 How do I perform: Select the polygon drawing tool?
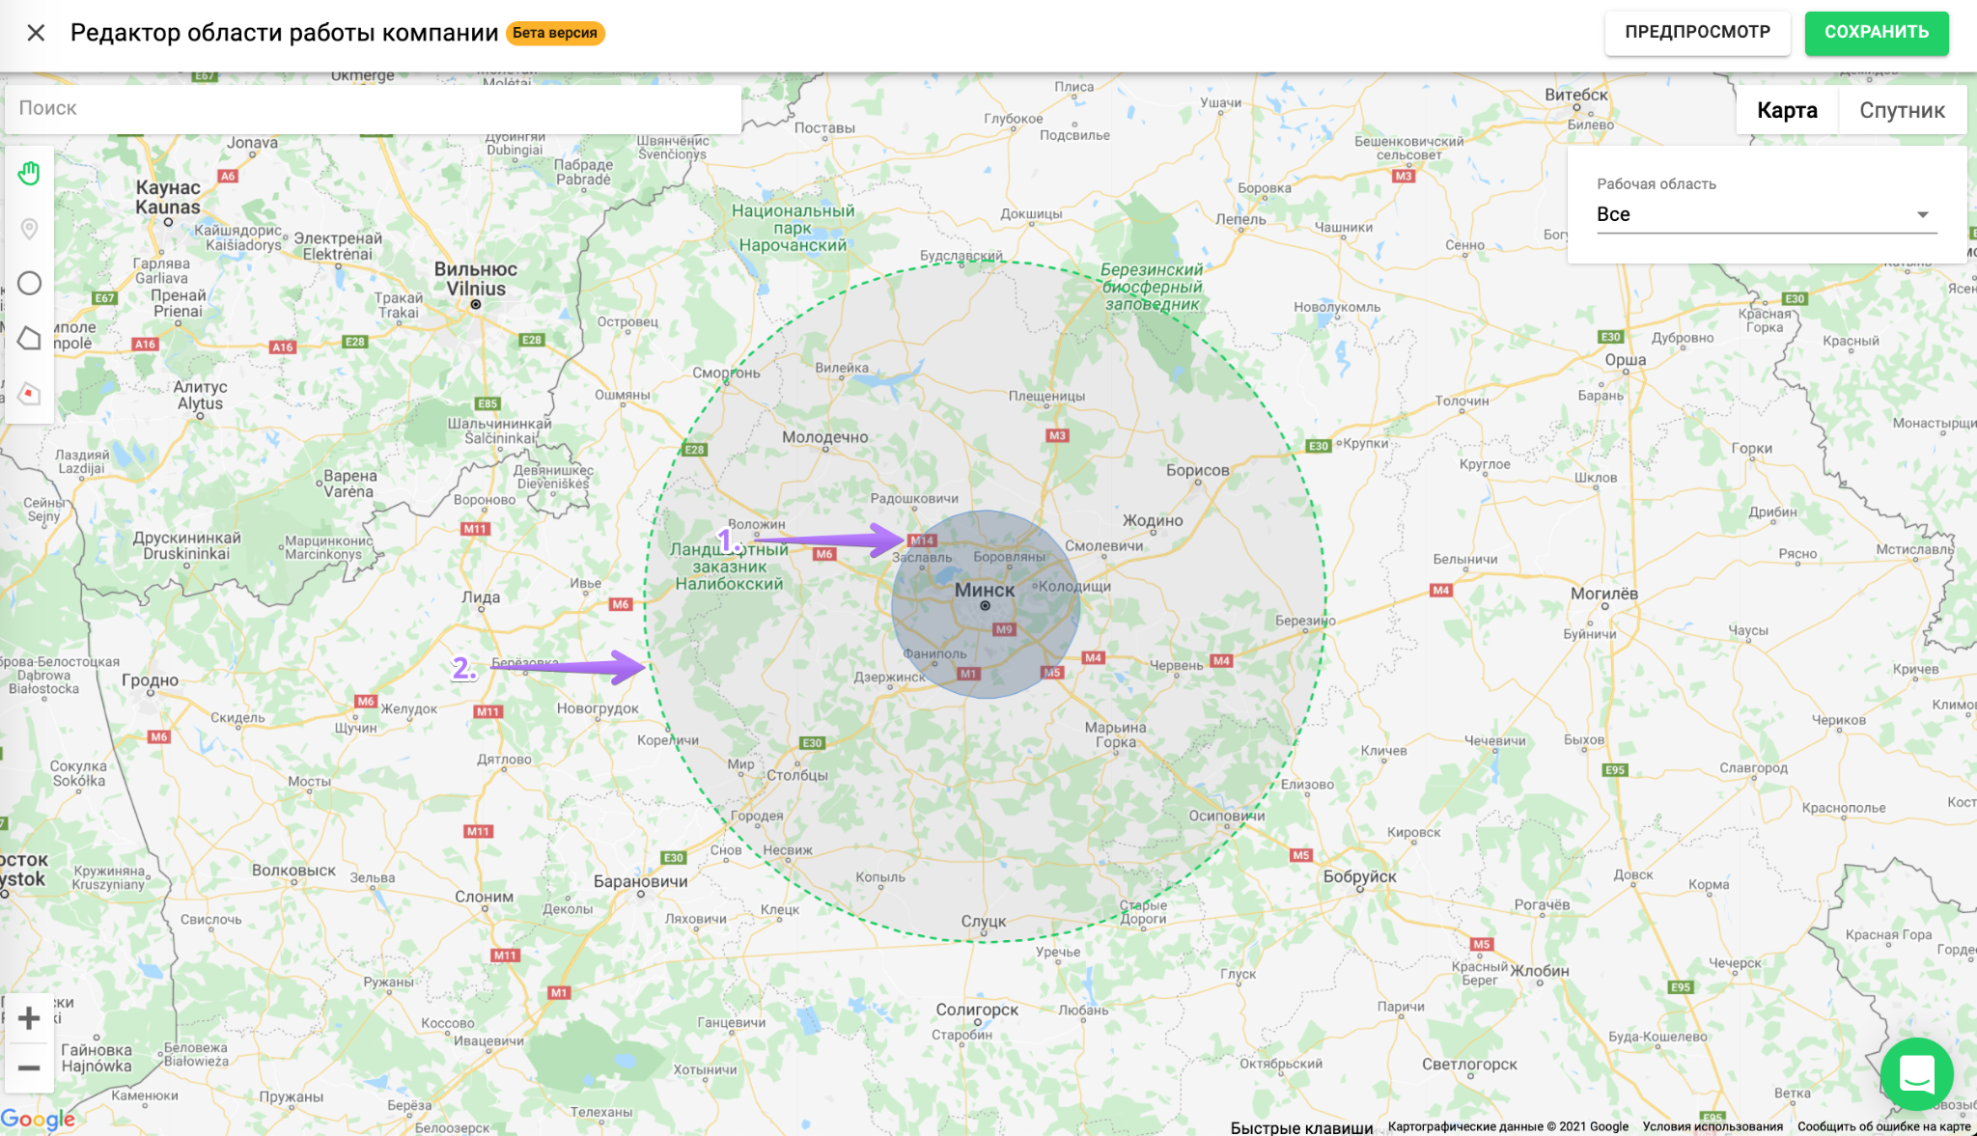(29, 339)
